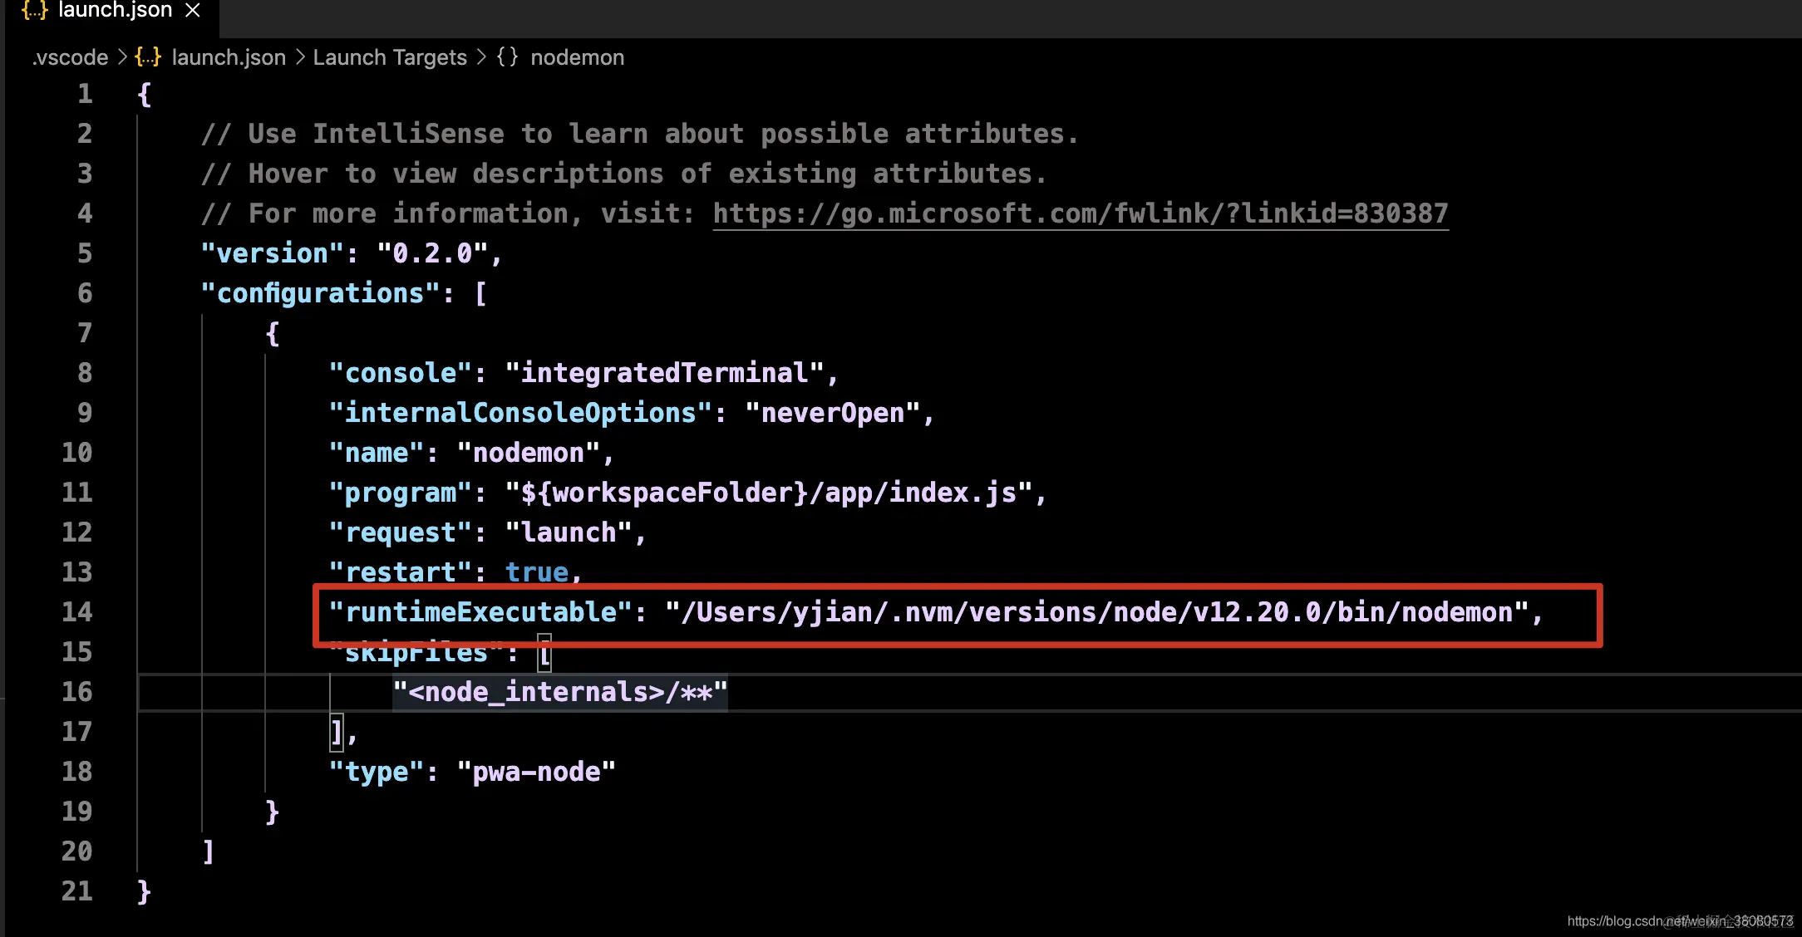Click opening bracket after skipFiles
Image resolution: width=1802 pixels, height=937 pixels.
click(544, 654)
